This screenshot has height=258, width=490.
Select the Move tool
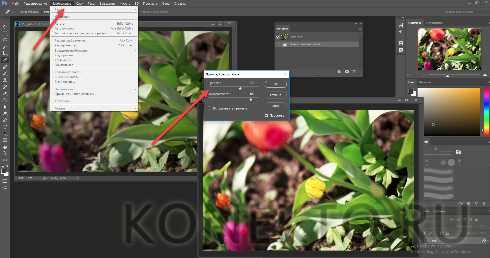point(5,27)
